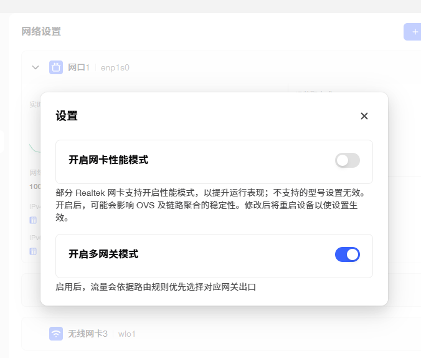This screenshot has width=421, height=358.
Task: Close the 设置 dialog with the X
Action: pos(364,116)
